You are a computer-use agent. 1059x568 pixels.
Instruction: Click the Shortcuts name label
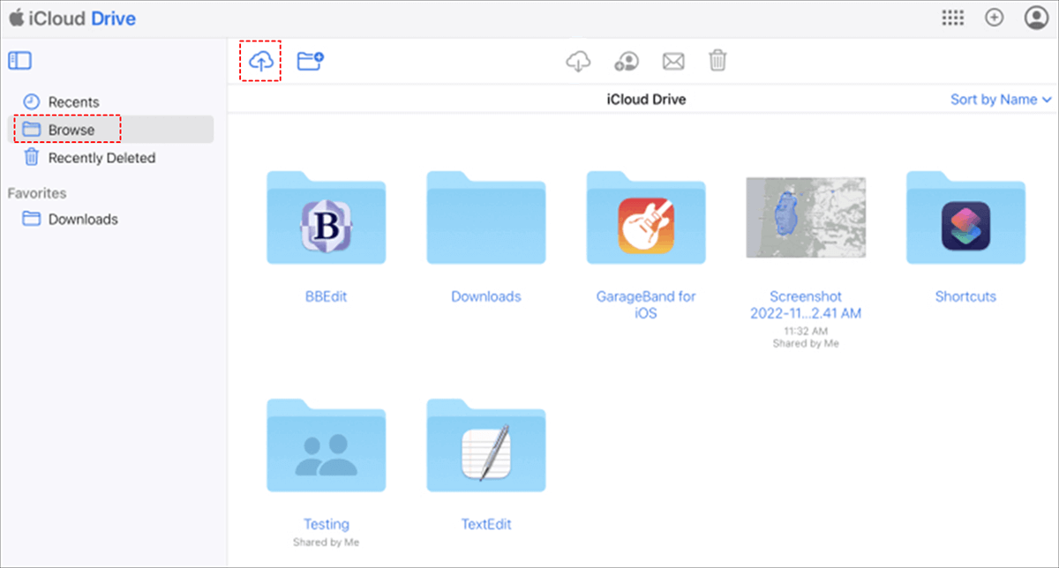tap(965, 296)
